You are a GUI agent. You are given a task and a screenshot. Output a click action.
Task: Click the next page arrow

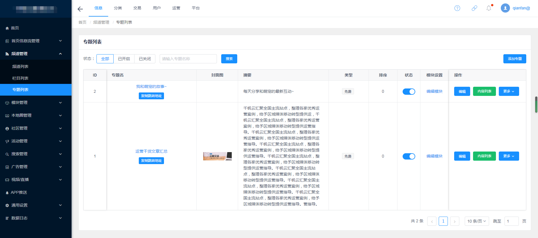[x=455, y=221]
